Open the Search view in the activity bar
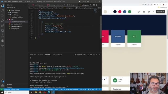 (2, 10)
